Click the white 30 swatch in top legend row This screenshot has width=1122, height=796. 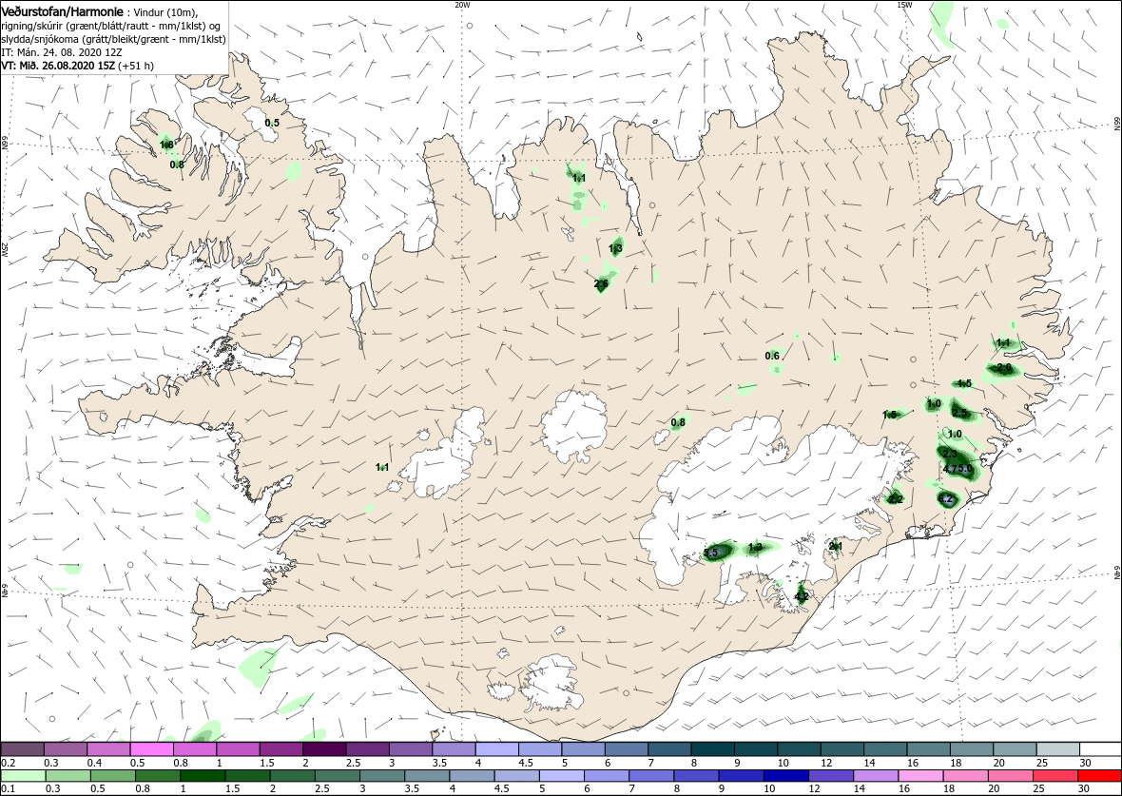click(1100, 748)
